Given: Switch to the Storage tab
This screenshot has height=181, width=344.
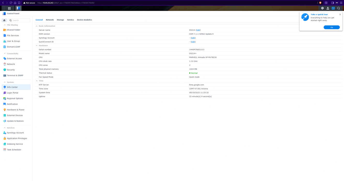Looking at the screenshot, I should 60,20.
